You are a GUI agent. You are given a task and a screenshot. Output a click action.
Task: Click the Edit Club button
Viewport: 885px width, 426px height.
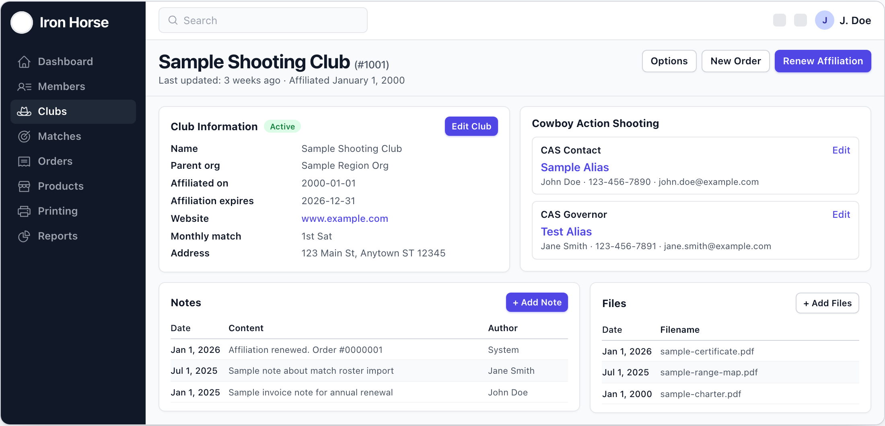[471, 126]
